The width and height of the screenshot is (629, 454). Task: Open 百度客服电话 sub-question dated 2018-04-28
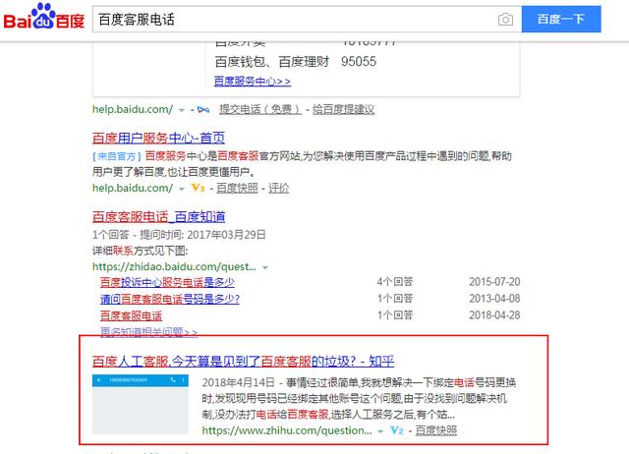[131, 315]
